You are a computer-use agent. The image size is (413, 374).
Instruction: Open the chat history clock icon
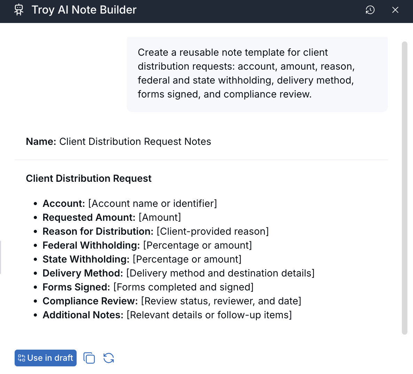(370, 10)
